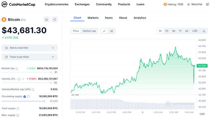Switch to the Markets tab

[93, 18]
